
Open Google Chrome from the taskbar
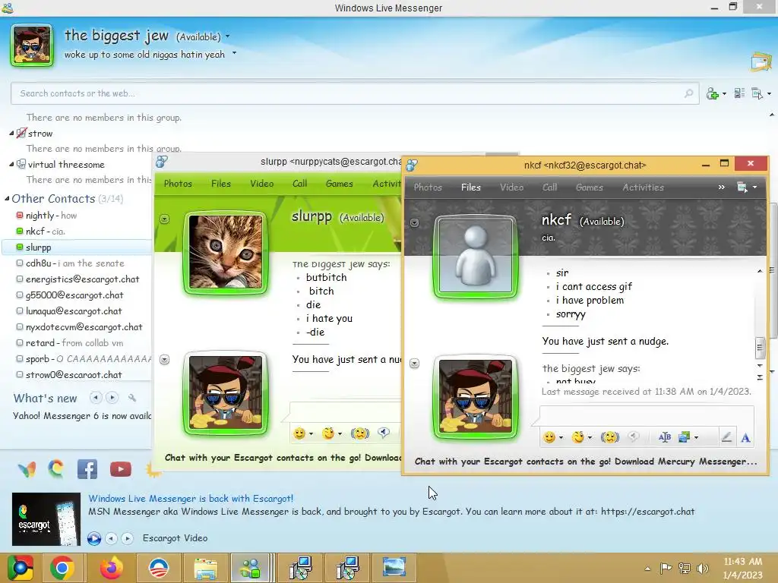(x=62, y=568)
